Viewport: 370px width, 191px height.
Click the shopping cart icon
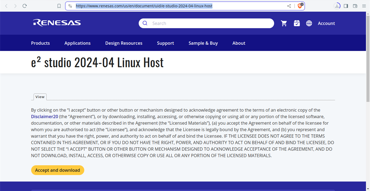[284, 23]
